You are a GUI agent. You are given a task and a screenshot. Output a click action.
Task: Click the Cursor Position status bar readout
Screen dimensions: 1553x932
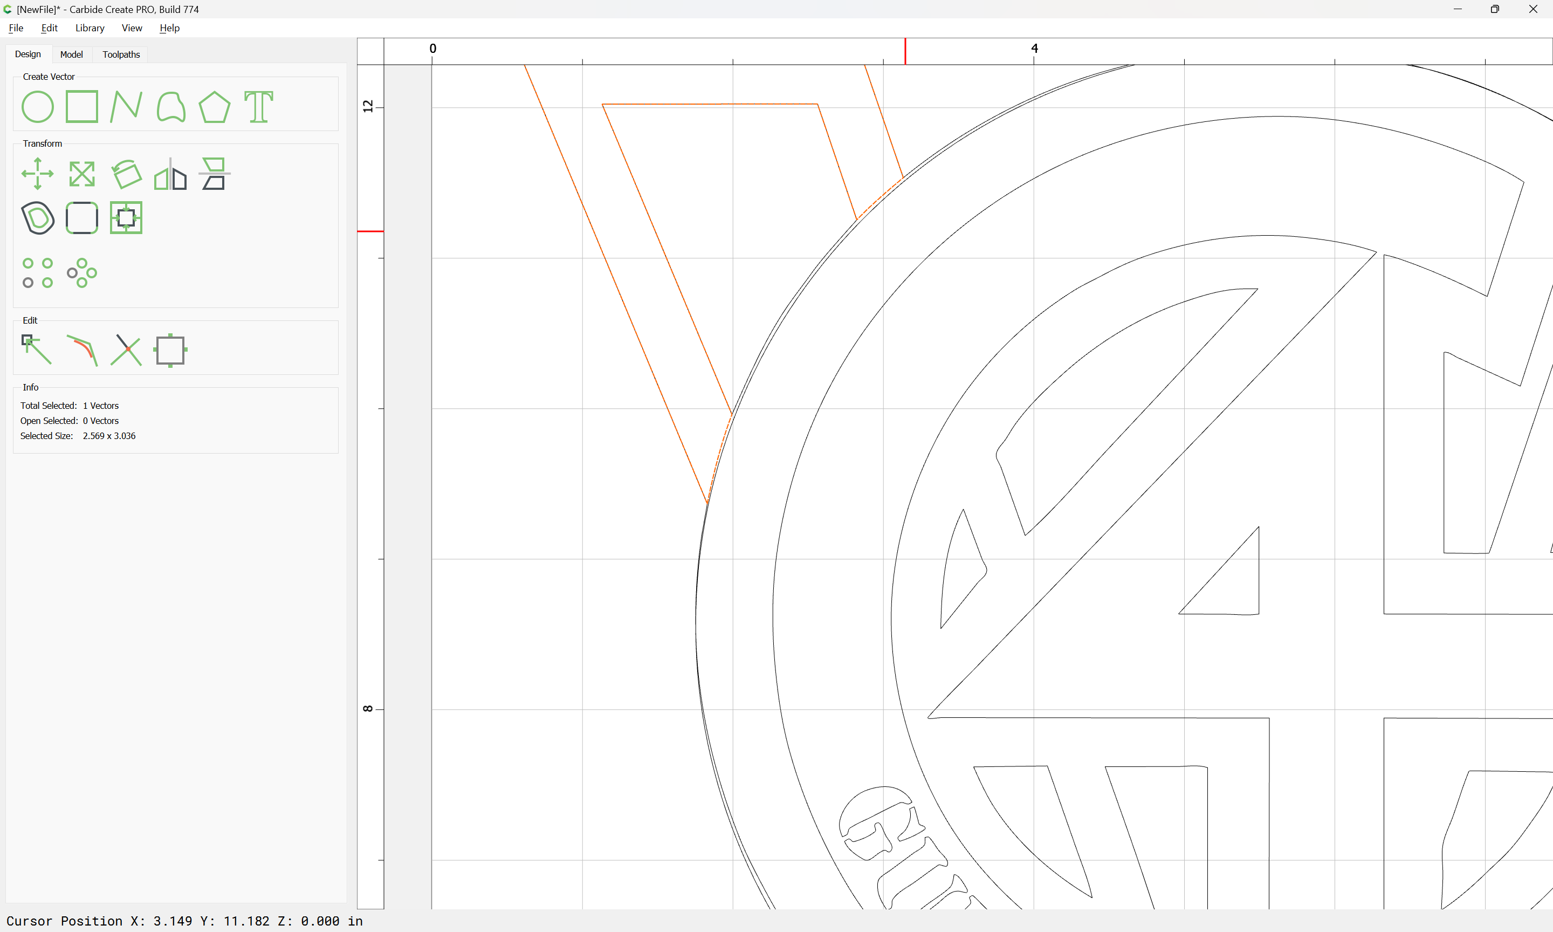pyautogui.click(x=184, y=921)
